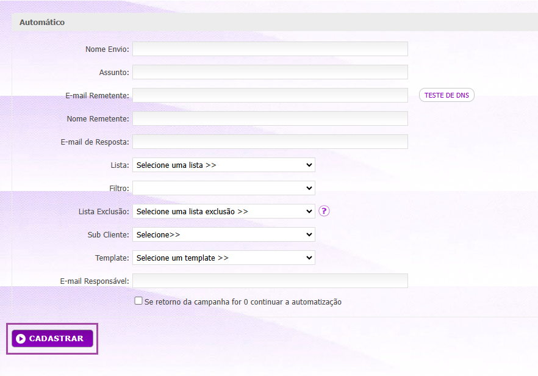Expand the Lista Exclusão dropdown

[224, 211]
